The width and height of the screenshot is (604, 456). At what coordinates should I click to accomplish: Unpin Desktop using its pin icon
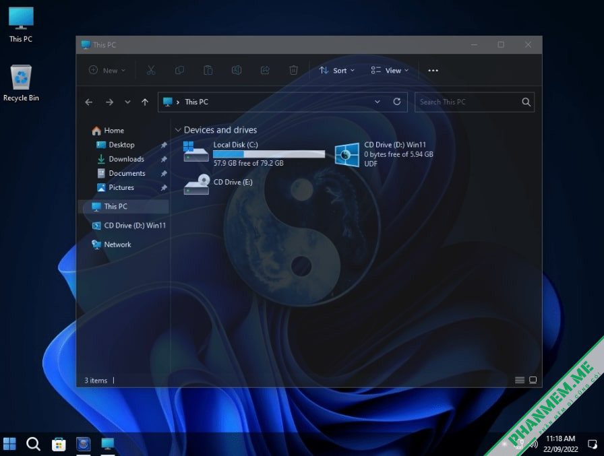pos(164,145)
